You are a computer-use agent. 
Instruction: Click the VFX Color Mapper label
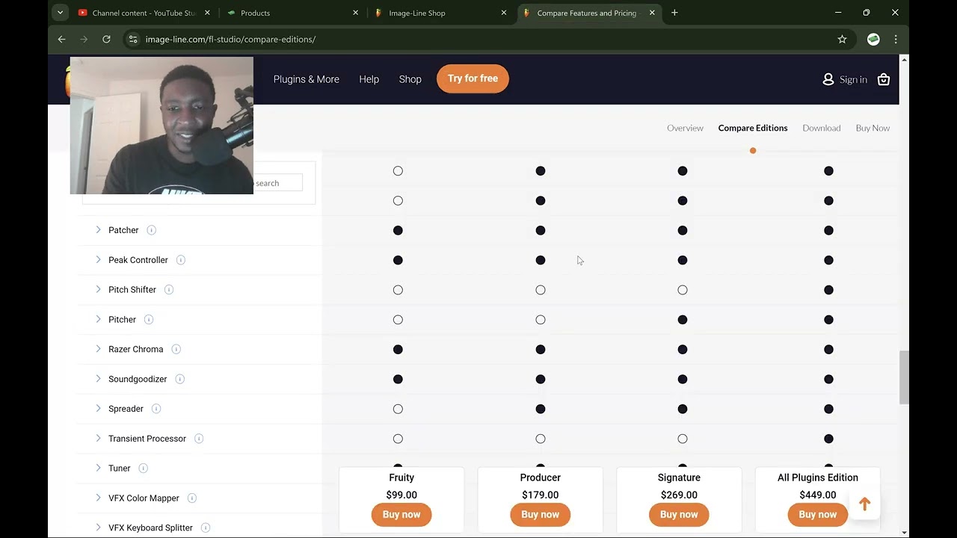[x=144, y=498]
